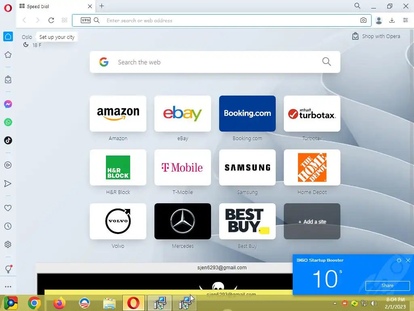Click the taskbar clock 8:04 PM
414x311 pixels.
[395, 300]
